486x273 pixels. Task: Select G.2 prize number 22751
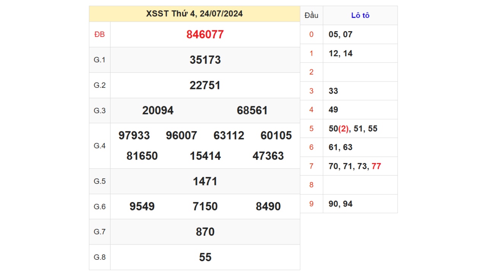(205, 85)
